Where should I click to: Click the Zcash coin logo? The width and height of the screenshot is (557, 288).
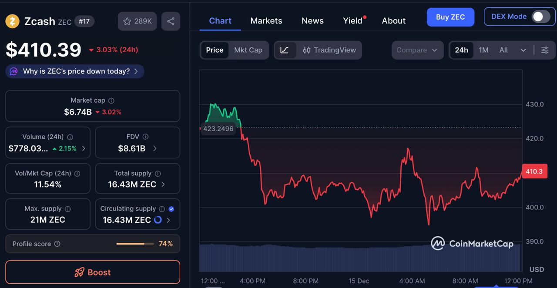(x=12, y=21)
